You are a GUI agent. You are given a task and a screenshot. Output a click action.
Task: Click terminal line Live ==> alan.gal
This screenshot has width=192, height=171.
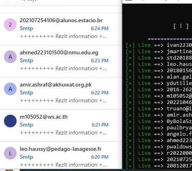[159, 77]
